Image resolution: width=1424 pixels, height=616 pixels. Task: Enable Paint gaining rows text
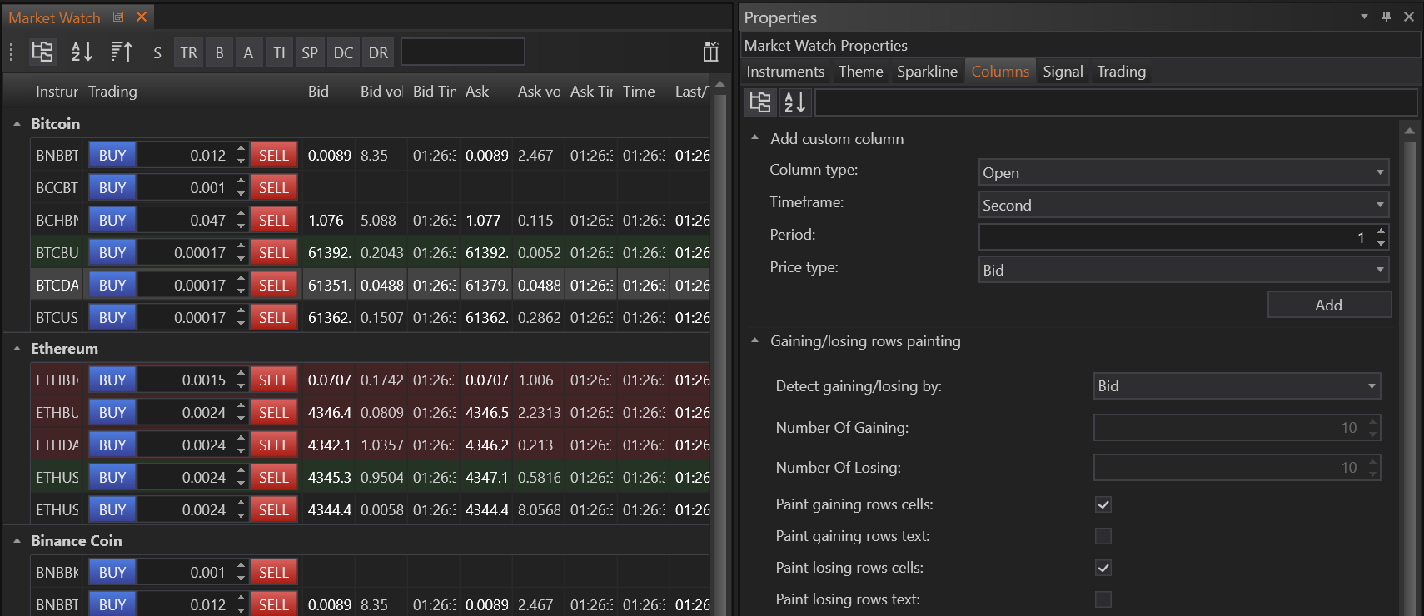[1103, 536]
